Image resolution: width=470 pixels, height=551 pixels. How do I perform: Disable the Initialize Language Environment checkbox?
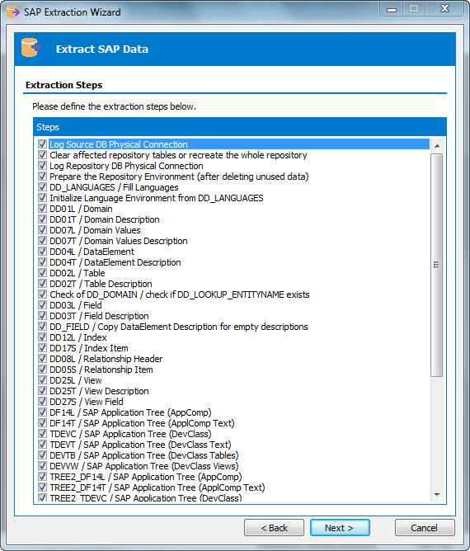pos(43,198)
